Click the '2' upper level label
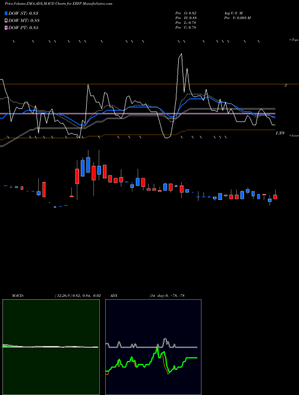This screenshot has width=299, height=395. coord(286,86)
